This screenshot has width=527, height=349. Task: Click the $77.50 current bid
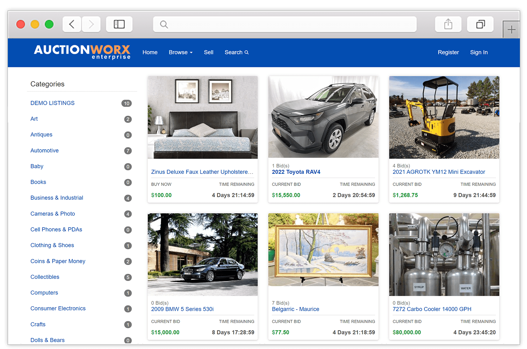point(281,332)
